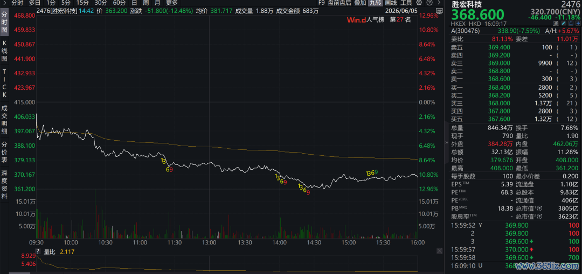The width and height of the screenshot is (582, 274).
Task: Click the 委比 81.13% value
Action: click(x=502, y=39)
